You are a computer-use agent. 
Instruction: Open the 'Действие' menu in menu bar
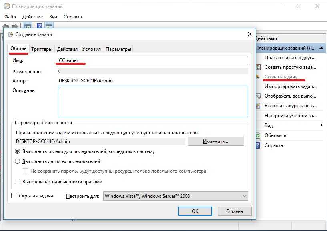[x=32, y=17]
